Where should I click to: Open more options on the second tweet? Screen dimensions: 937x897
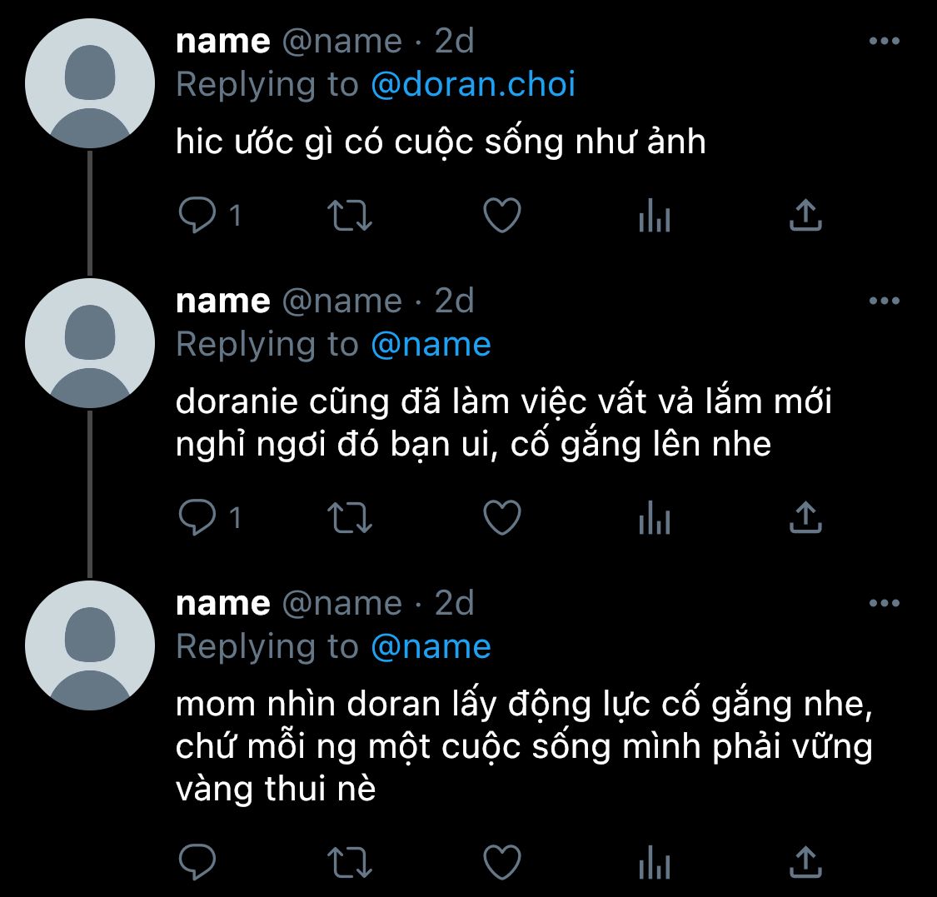click(885, 301)
